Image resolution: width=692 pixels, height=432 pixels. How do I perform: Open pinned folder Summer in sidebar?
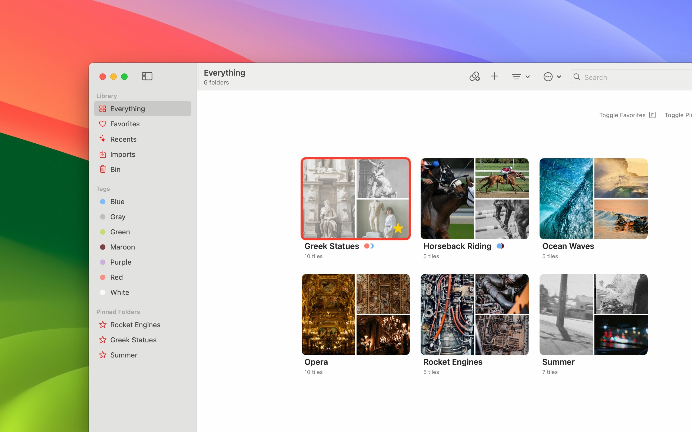coord(143,355)
